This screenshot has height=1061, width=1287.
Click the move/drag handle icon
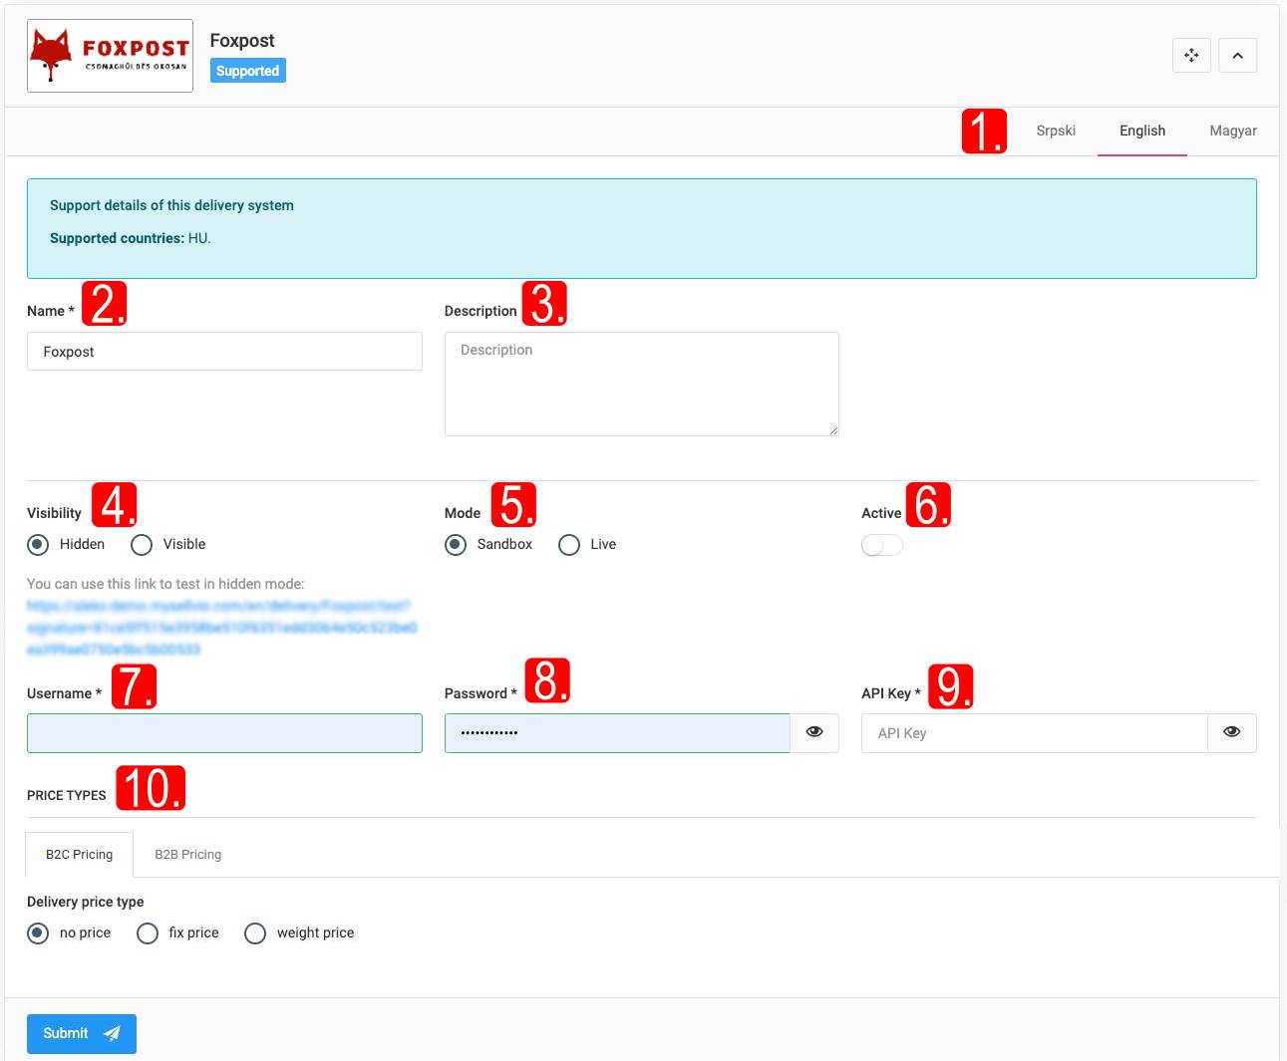coord(1191,56)
